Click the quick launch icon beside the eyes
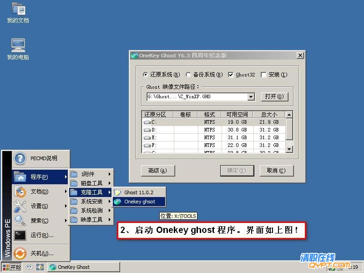The width and height of the screenshot is (364, 273). coord(40,267)
